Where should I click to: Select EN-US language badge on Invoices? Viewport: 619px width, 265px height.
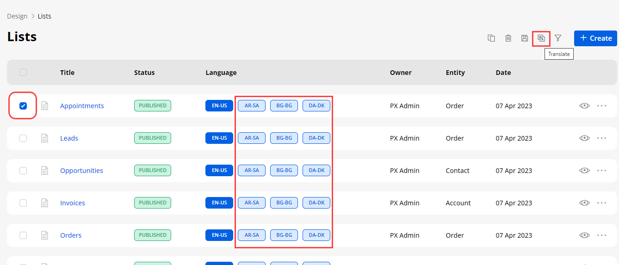(219, 203)
